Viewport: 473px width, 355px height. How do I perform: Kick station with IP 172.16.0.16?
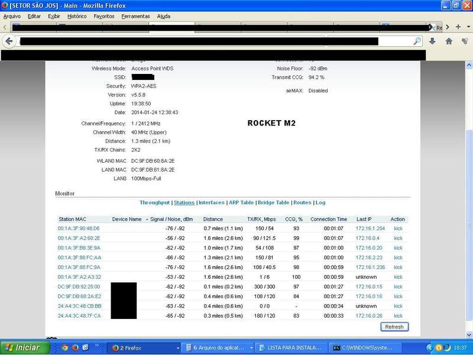[x=398, y=296]
